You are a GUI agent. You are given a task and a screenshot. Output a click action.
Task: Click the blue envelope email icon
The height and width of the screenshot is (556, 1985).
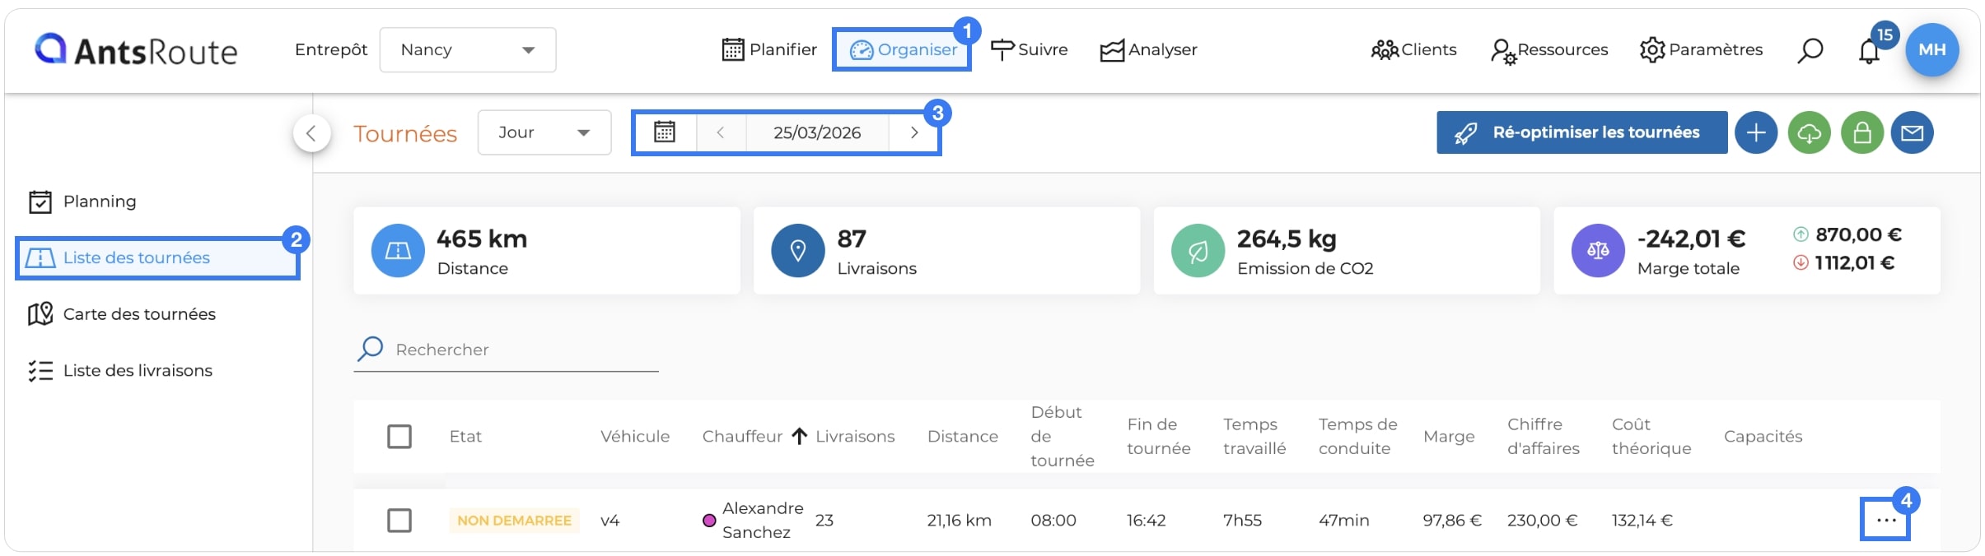pos(1913,132)
